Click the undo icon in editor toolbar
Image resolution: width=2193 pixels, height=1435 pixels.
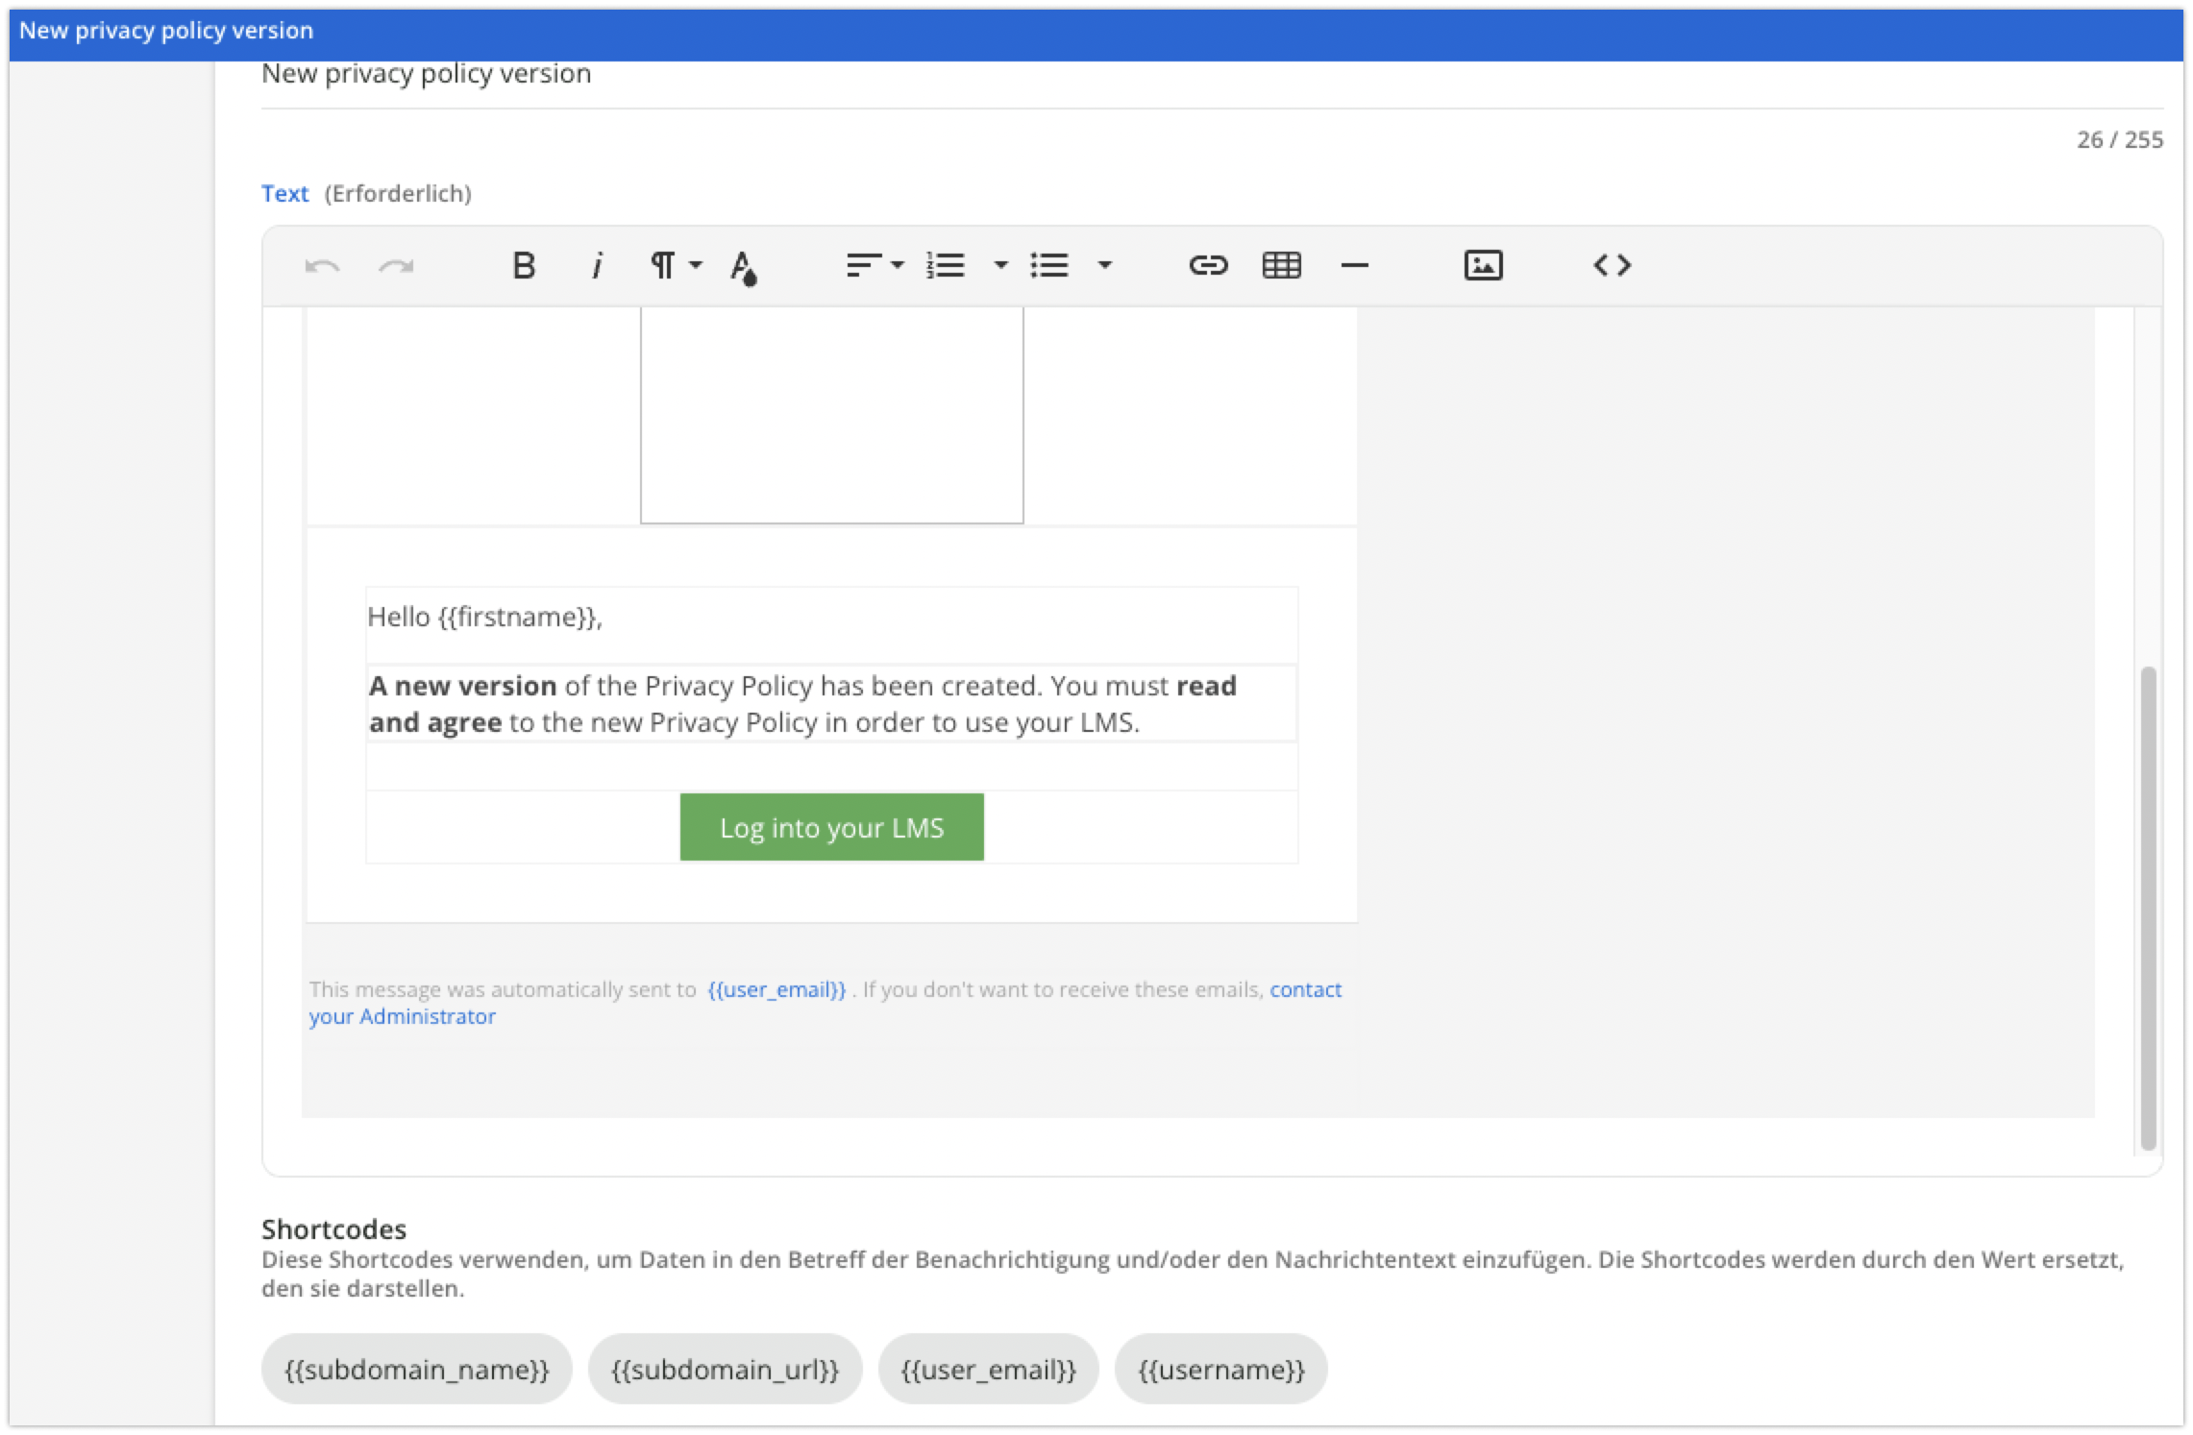322,266
